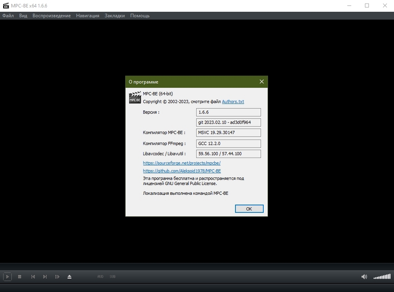Open the Закладки menu
Image resolution: width=394 pixels, height=292 pixels.
[115, 16]
